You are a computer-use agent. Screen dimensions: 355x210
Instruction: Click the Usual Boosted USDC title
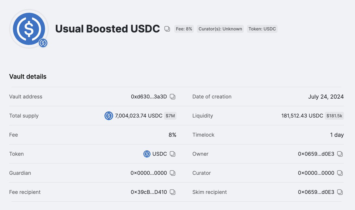108,29
